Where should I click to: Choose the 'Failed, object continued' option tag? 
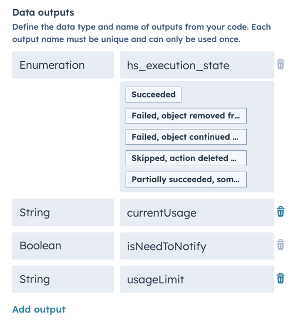click(186, 137)
